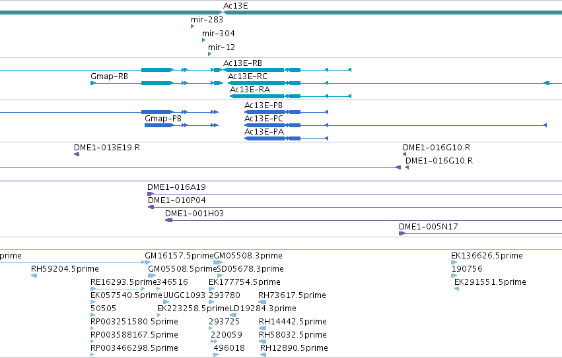Viewport: 562px width, 358px height.
Task: Select the Ac13E gene label
Action: coord(236,6)
